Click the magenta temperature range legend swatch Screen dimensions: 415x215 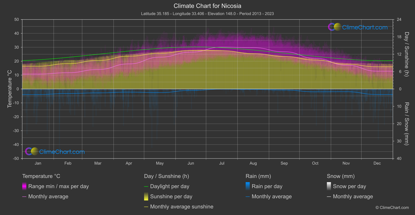[x=24, y=186]
